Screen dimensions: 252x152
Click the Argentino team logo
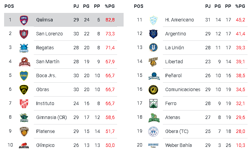[153, 34]
